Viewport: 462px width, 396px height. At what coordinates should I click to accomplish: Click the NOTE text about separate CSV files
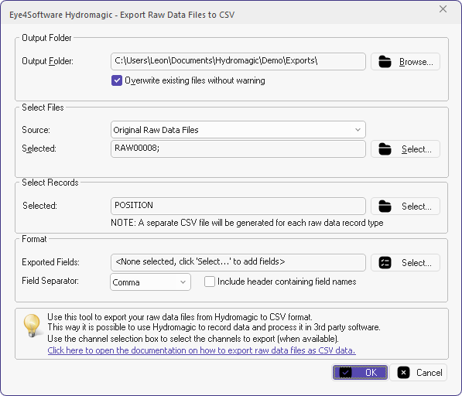247,223
